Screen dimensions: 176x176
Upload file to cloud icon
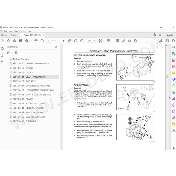[15, 41]
